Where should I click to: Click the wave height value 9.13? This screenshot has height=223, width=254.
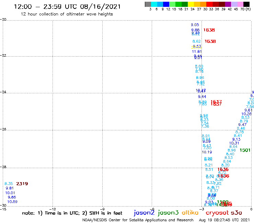click(x=236, y=139)
